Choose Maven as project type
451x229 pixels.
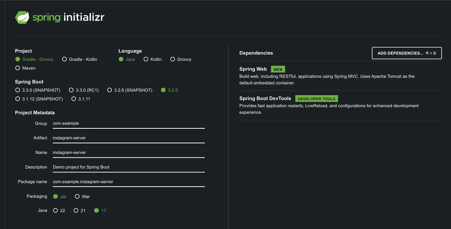[25, 68]
